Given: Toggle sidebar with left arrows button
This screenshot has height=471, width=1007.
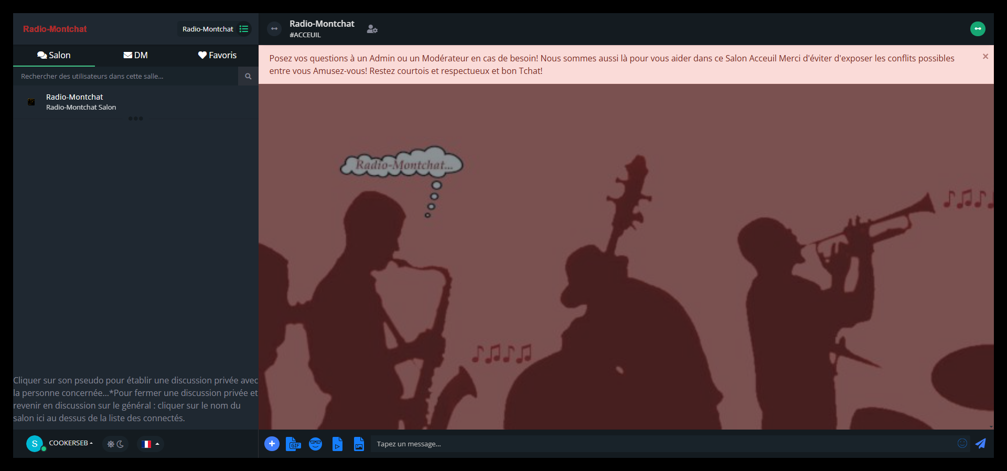Looking at the screenshot, I should coord(274,29).
